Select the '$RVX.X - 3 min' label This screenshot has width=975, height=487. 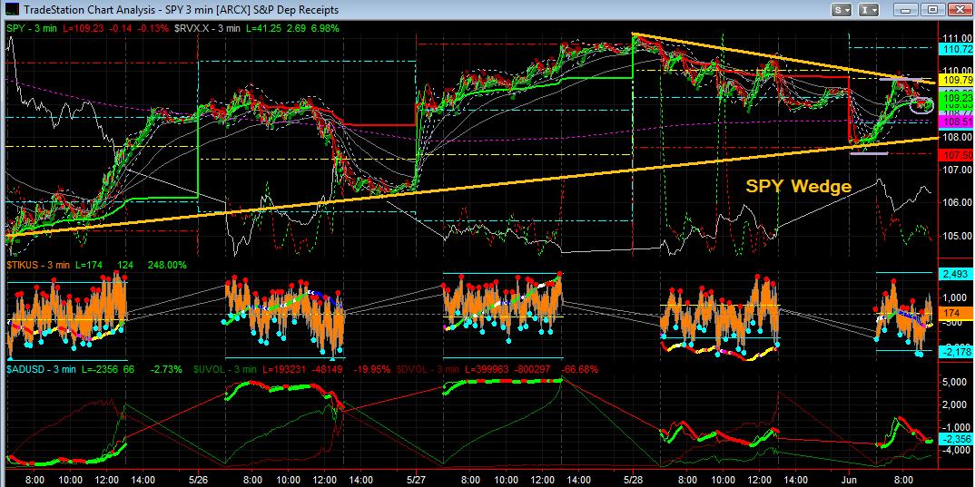point(206,28)
